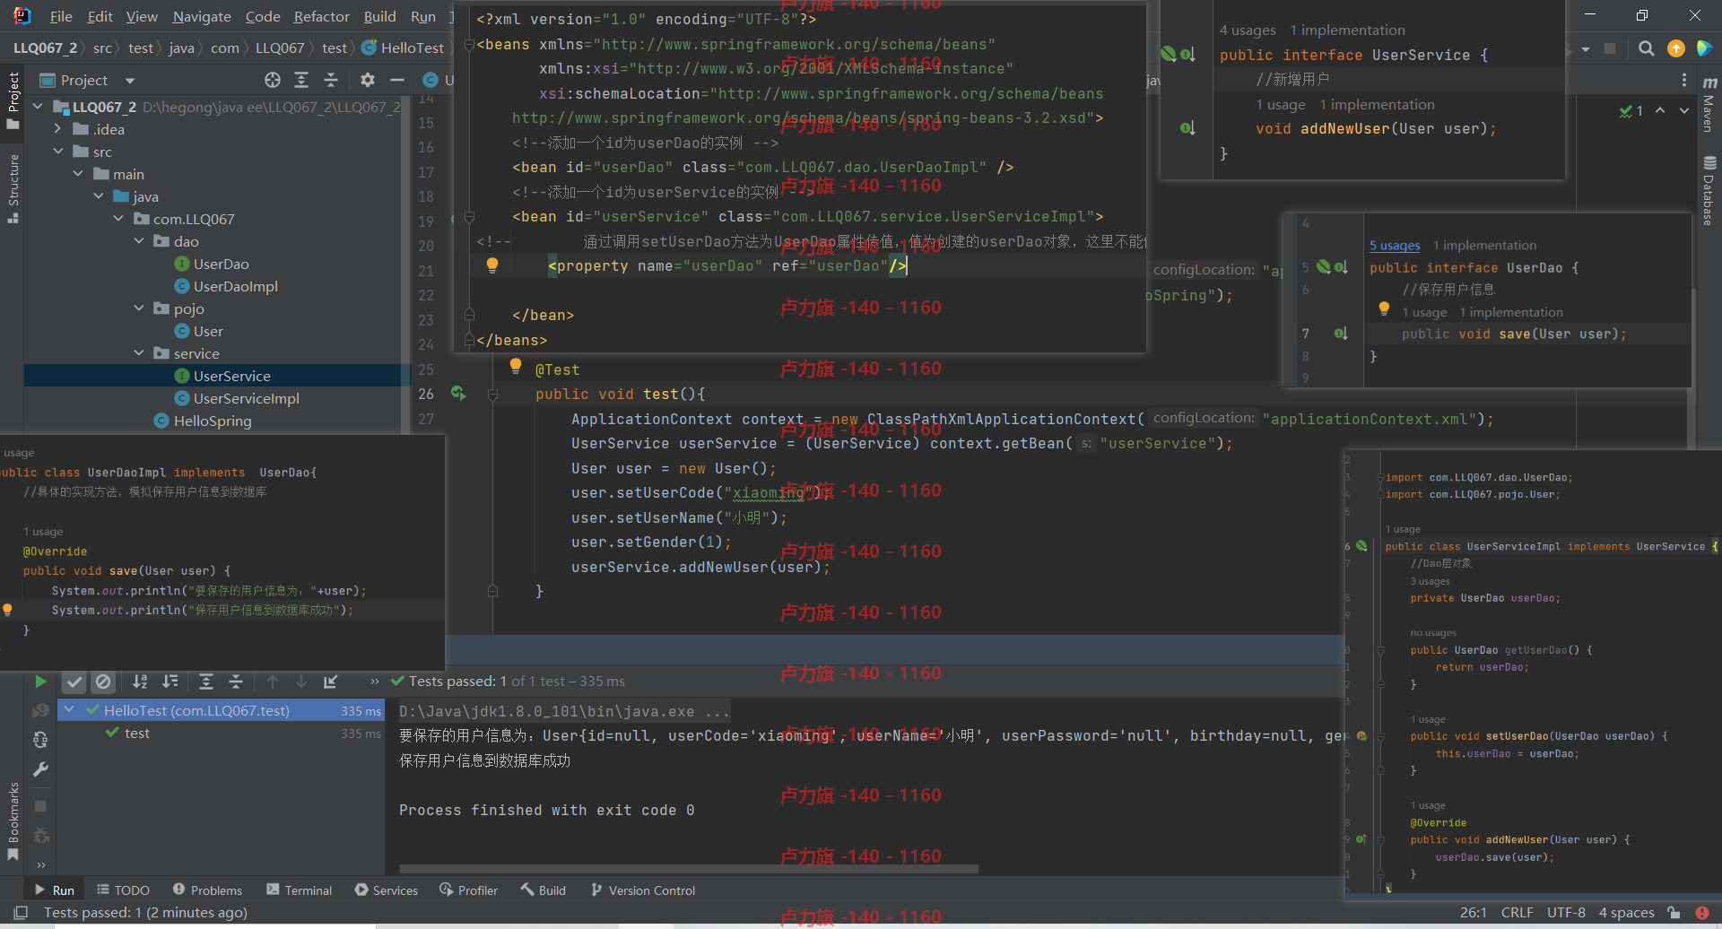Go to previous failed test arrow

[273, 682]
